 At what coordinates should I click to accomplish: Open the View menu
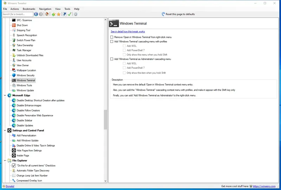click(58, 9)
